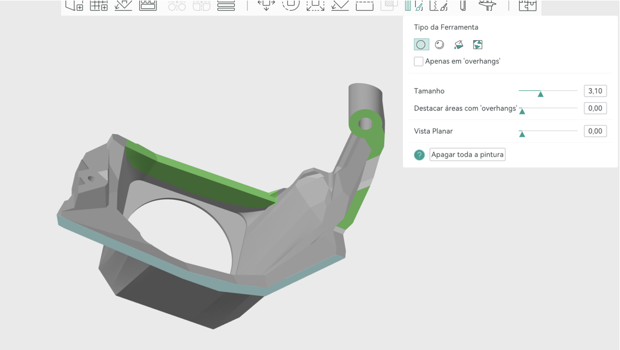The image size is (620, 350).
Task: Select the gap fill tool type
Action: click(x=477, y=45)
